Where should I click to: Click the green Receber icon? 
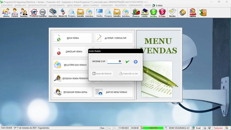(x=154, y=13)
